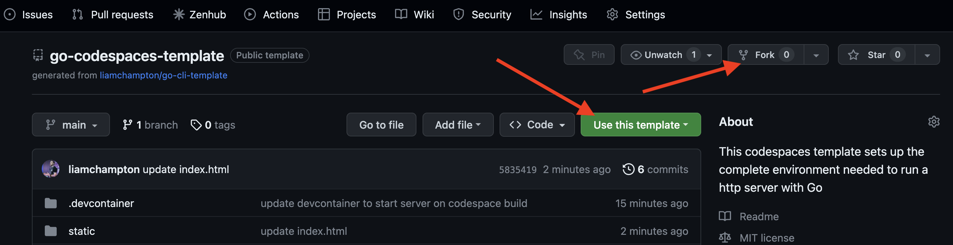The height and width of the screenshot is (245, 953).
Task: View the 6 commits history
Action: tap(655, 169)
